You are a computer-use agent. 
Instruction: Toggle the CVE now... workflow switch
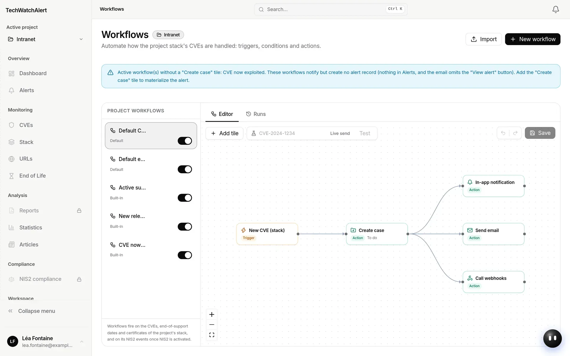pyautogui.click(x=185, y=255)
